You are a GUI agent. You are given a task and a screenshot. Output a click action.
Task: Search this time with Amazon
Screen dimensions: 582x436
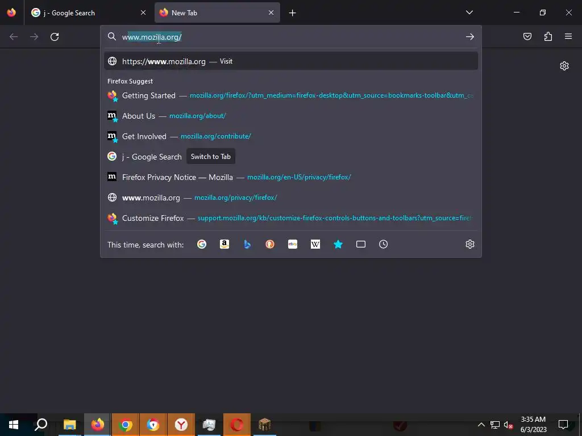click(224, 244)
